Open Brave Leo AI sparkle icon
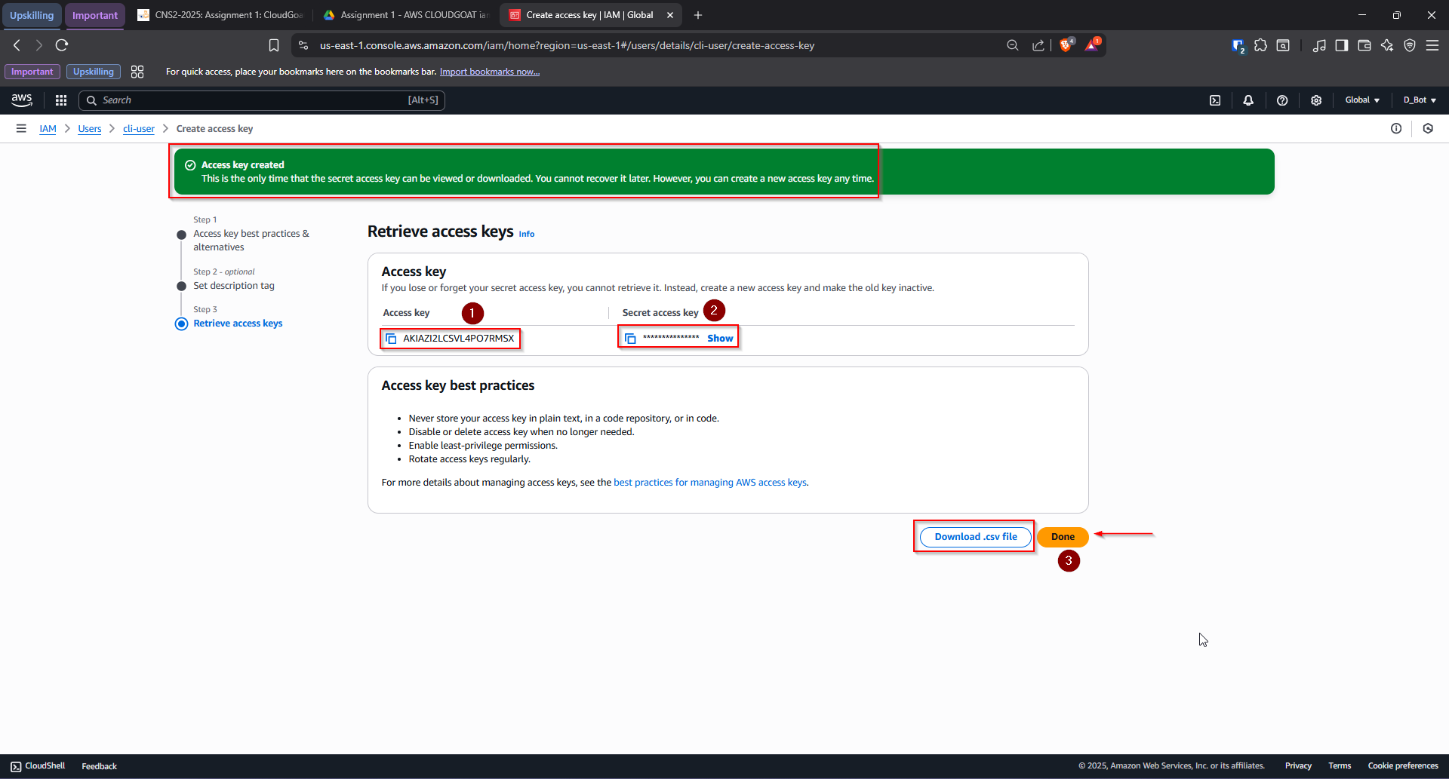This screenshot has height=779, width=1449. [x=1387, y=45]
